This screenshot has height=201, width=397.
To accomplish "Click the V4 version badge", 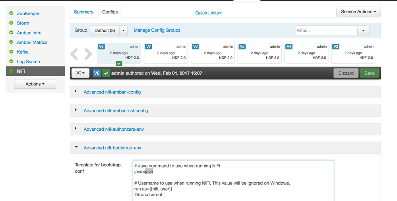I will point(289,46).
